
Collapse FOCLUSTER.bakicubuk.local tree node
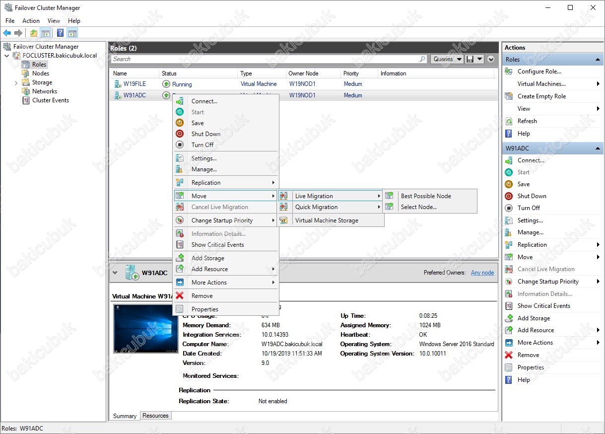7,56
